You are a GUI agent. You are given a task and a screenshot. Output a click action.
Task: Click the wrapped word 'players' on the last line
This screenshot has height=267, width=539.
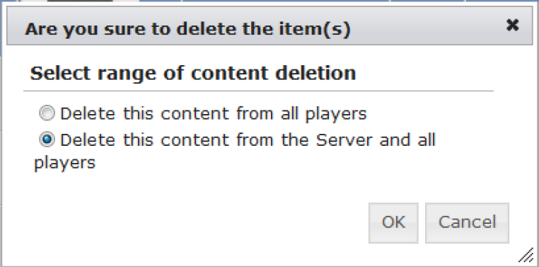point(64,162)
